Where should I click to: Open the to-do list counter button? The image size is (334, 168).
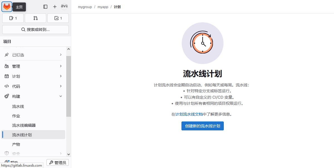[x=58, y=18]
